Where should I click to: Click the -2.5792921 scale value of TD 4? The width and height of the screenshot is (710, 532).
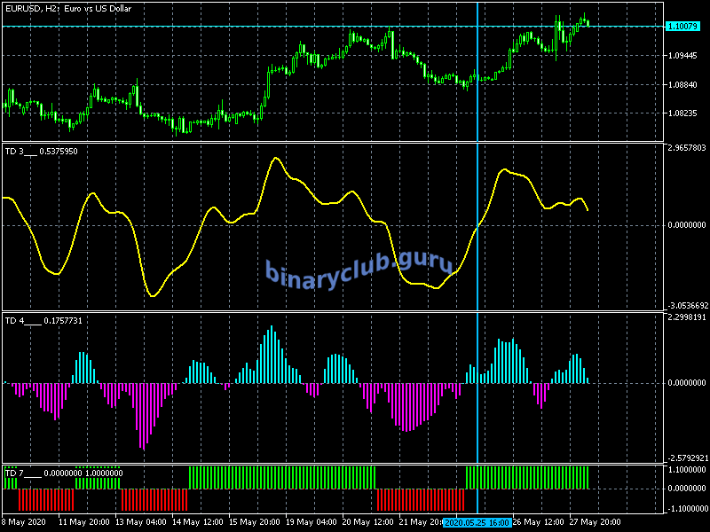(687, 458)
